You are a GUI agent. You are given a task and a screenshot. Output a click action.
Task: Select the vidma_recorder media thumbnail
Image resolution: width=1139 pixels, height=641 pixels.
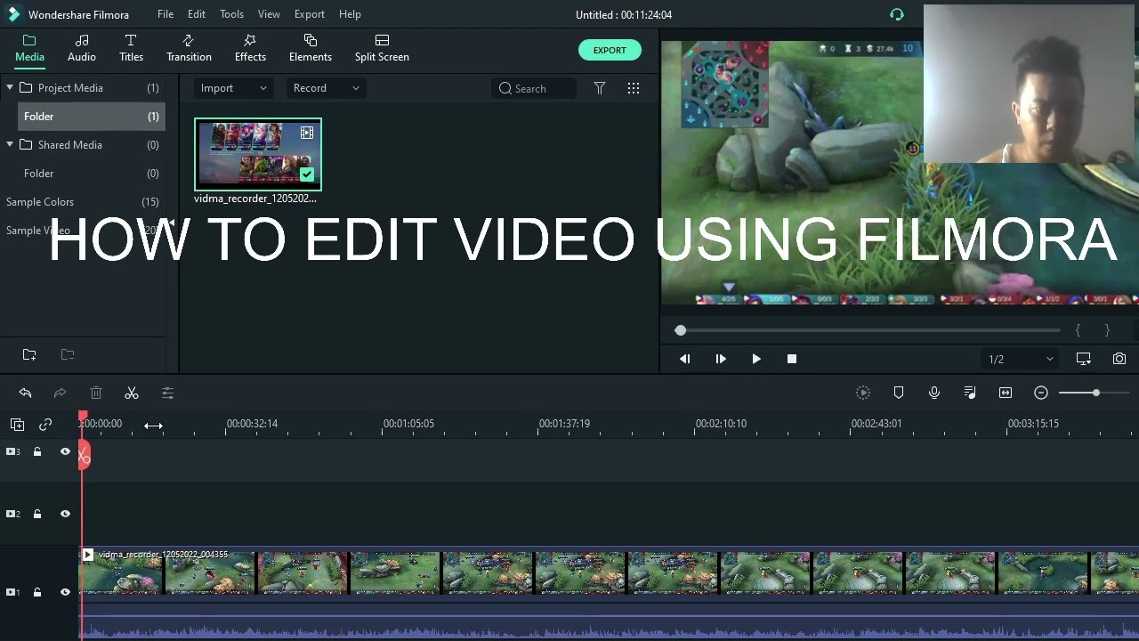(x=258, y=154)
